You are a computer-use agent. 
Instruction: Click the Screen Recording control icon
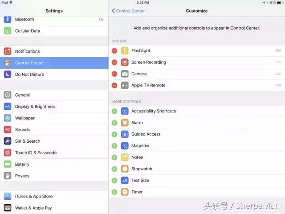coord(125,62)
